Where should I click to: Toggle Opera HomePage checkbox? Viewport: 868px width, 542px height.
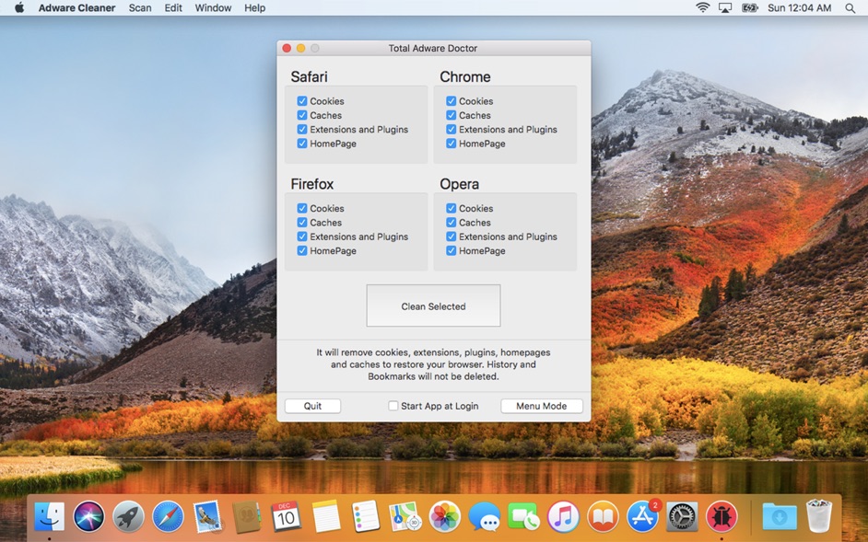point(451,250)
